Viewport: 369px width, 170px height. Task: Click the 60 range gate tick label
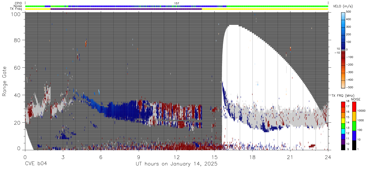pos(17,68)
